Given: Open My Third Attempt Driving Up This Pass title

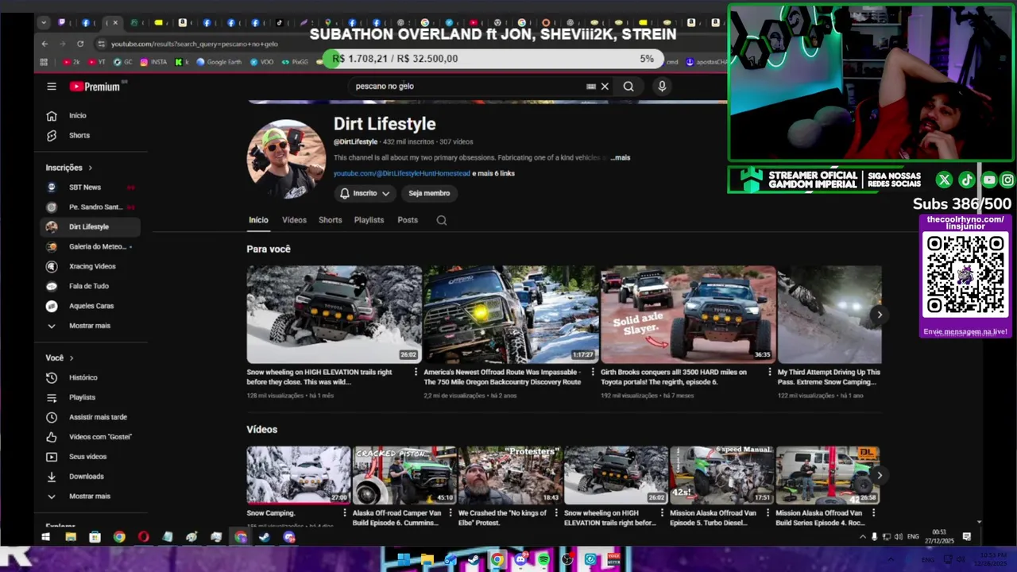Looking at the screenshot, I should point(829,377).
